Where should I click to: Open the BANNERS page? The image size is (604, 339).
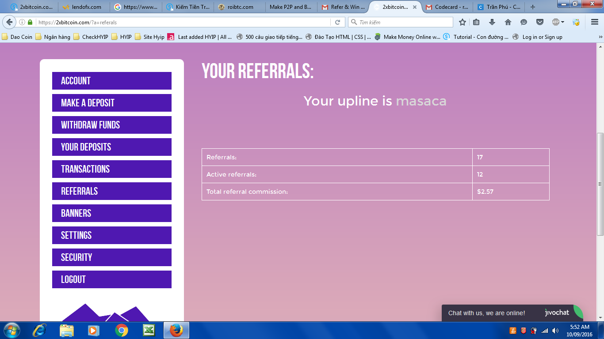[x=112, y=213]
